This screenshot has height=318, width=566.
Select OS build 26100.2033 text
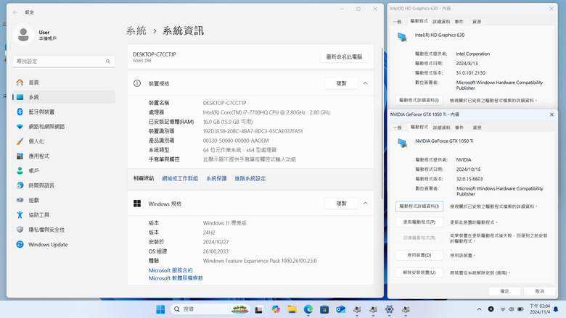pos(216,251)
